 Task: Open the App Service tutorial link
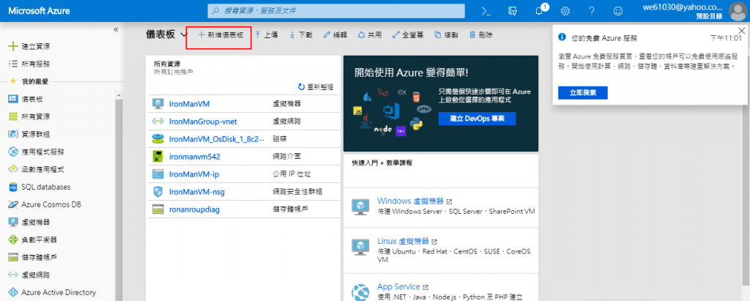coord(398,286)
